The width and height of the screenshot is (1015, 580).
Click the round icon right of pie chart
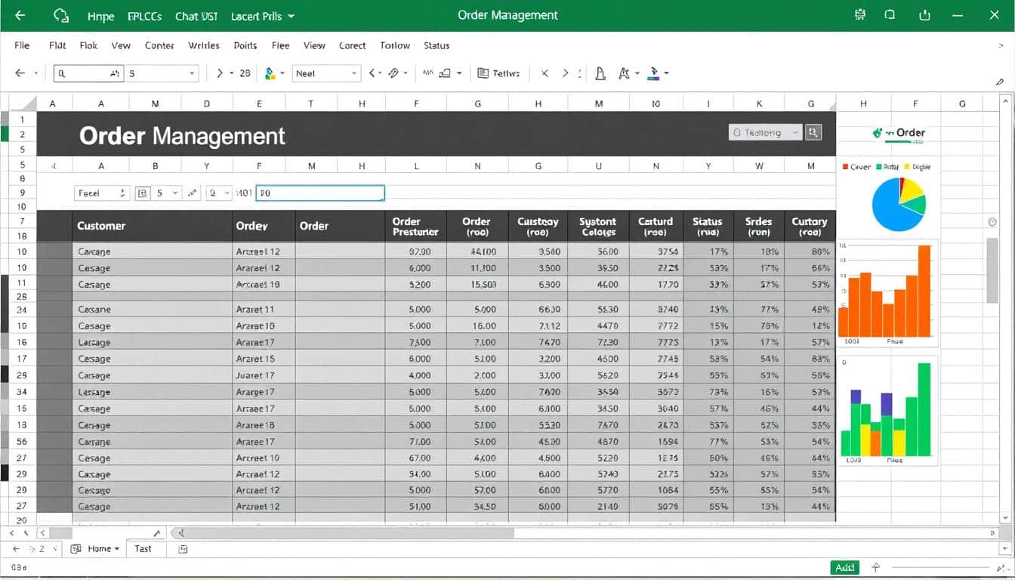tap(992, 222)
